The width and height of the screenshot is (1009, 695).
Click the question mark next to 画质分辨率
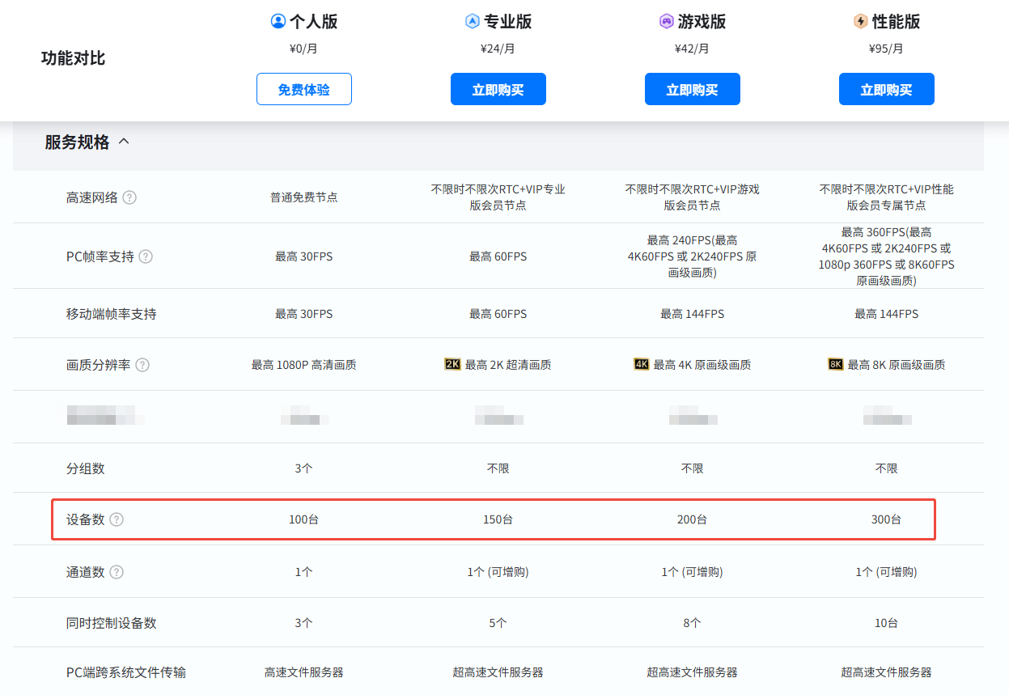(x=142, y=365)
